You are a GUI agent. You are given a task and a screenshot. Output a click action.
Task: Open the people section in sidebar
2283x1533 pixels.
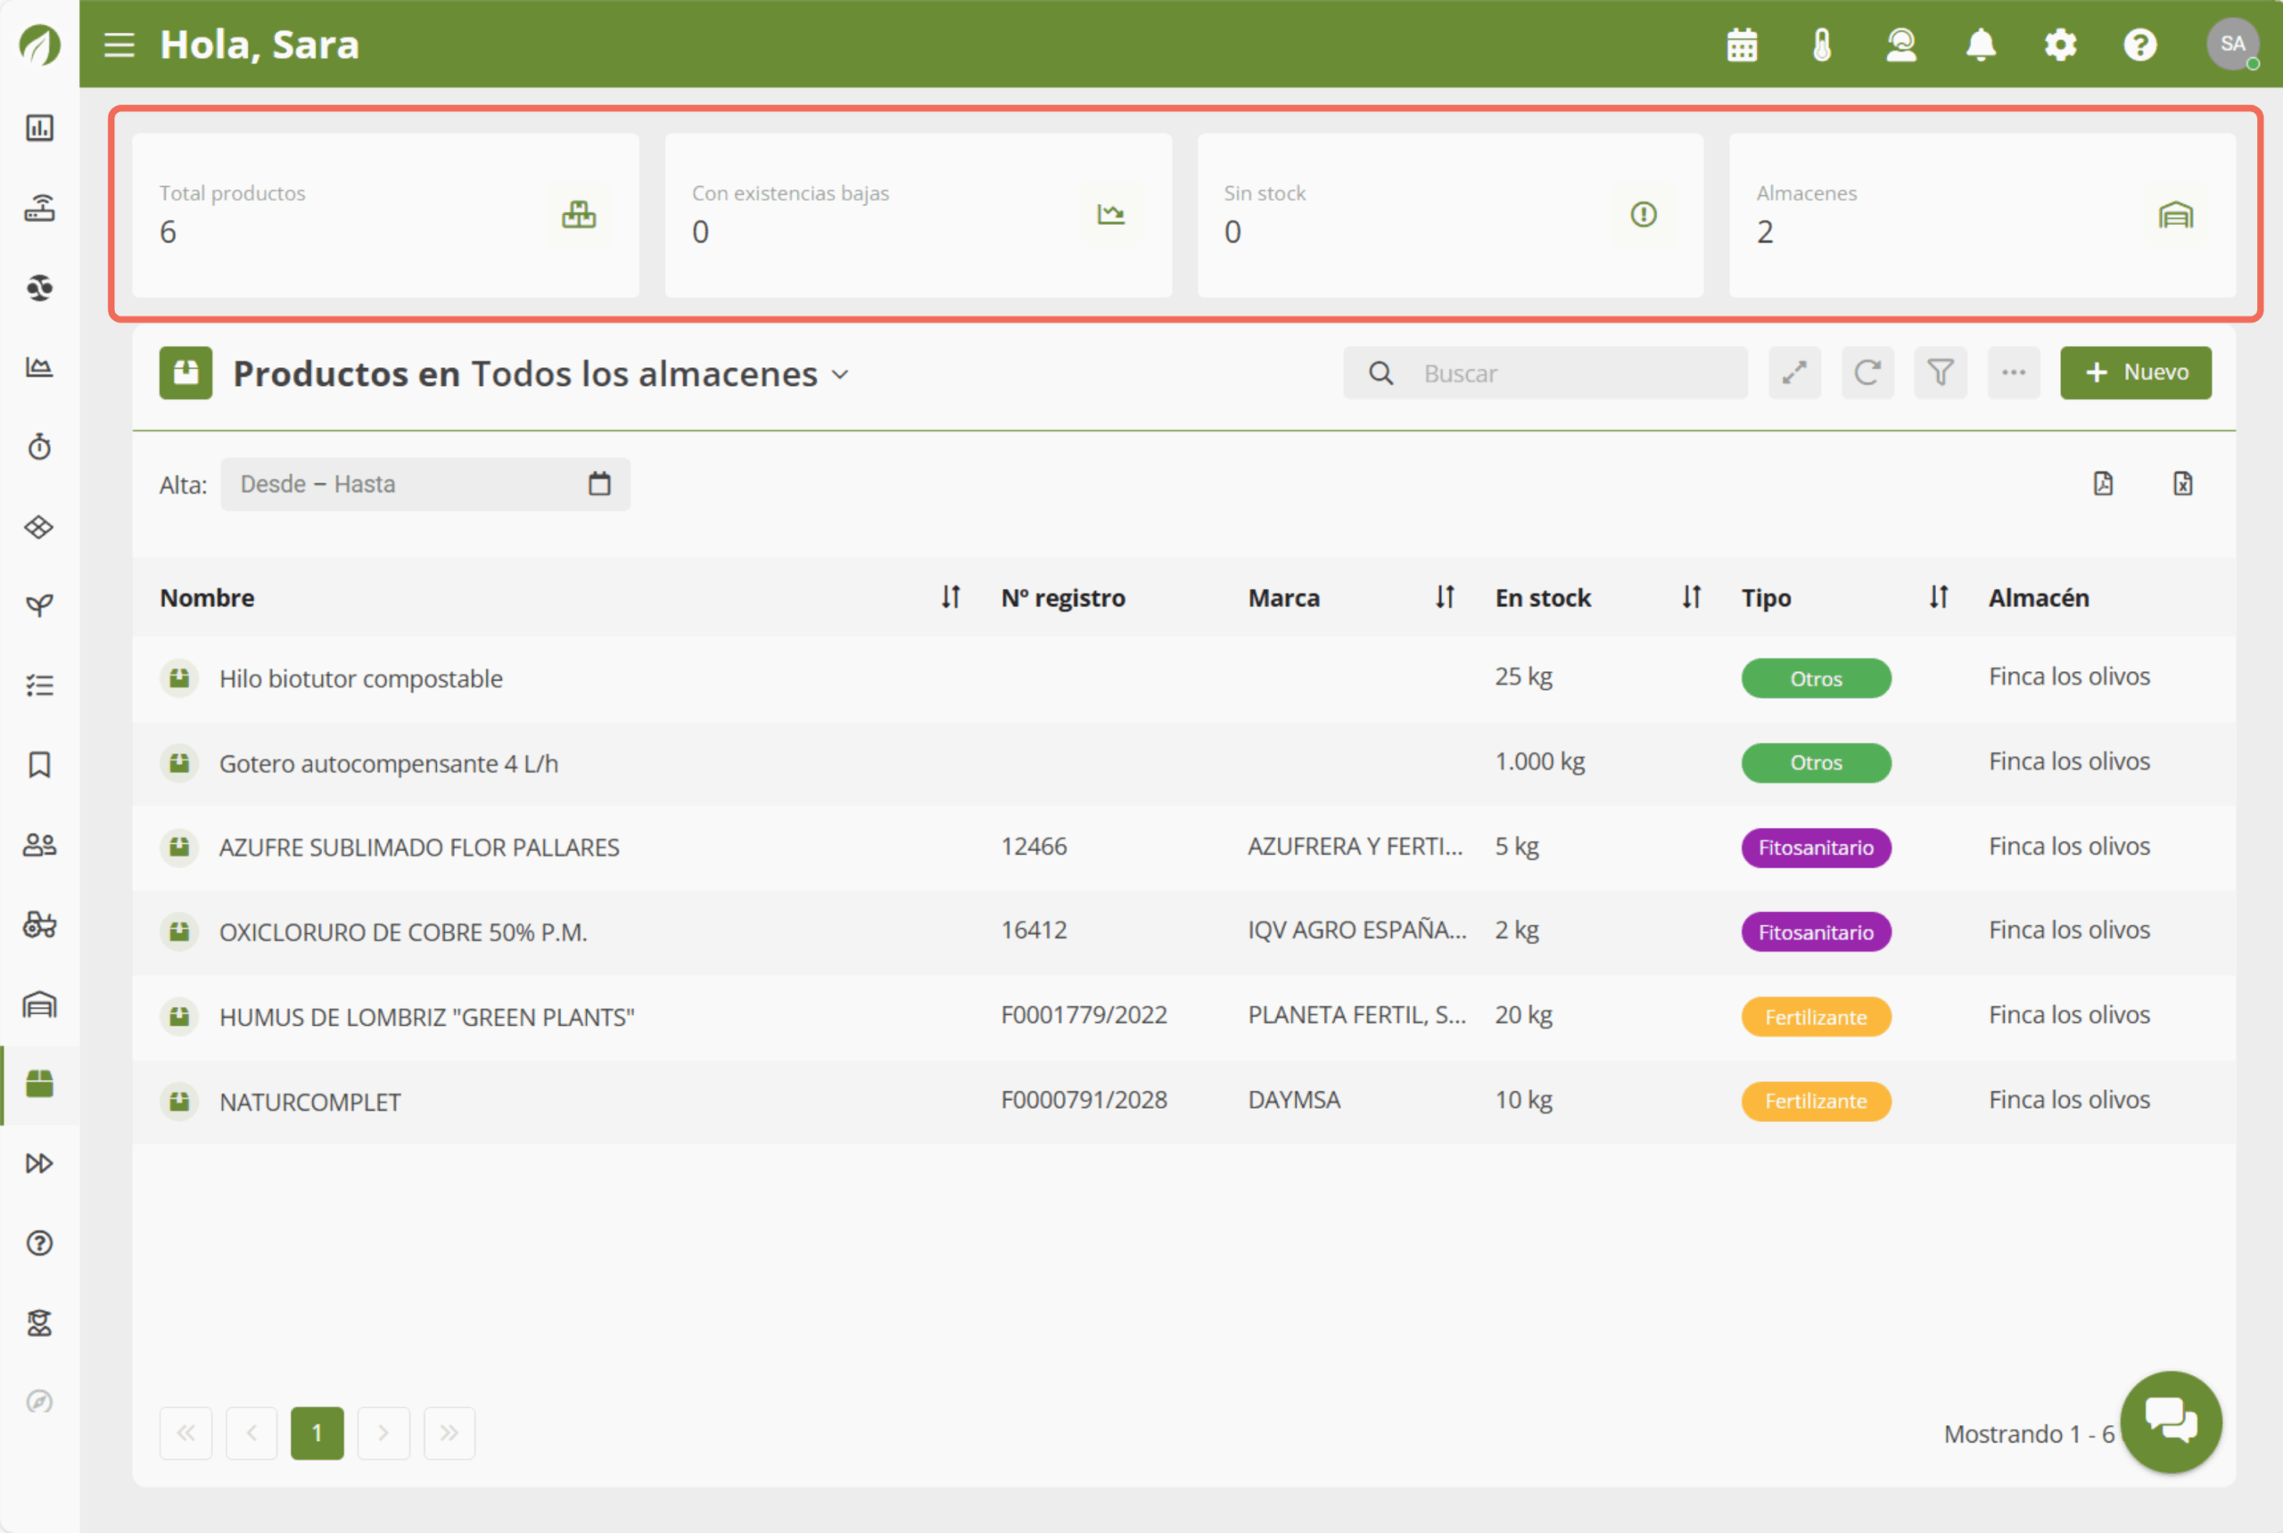39,845
